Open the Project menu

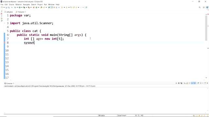40,5
